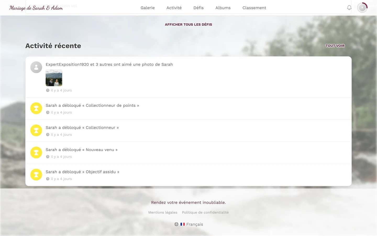The width and height of the screenshot is (377, 236).
Task: Switch to Albums
Action: pyautogui.click(x=223, y=8)
